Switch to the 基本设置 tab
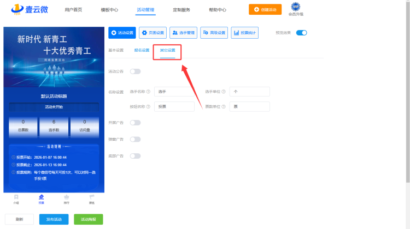The width and height of the screenshot is (410, 229). [x=116, y=50]
